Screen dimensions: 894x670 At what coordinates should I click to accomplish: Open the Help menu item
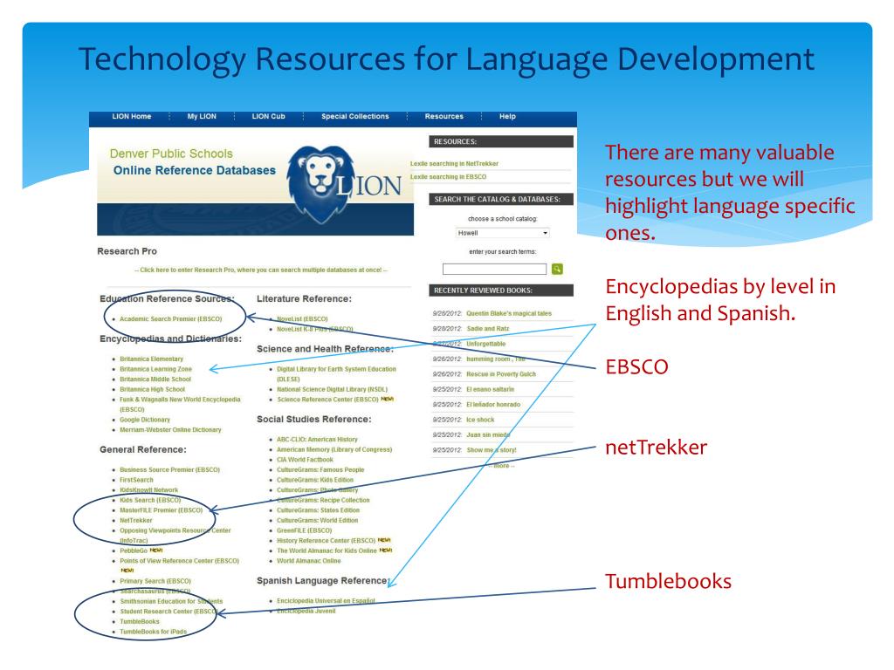[507, 116]
